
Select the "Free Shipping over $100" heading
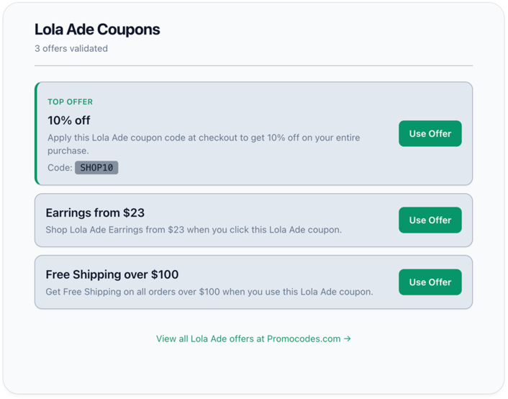coord(112,274)
